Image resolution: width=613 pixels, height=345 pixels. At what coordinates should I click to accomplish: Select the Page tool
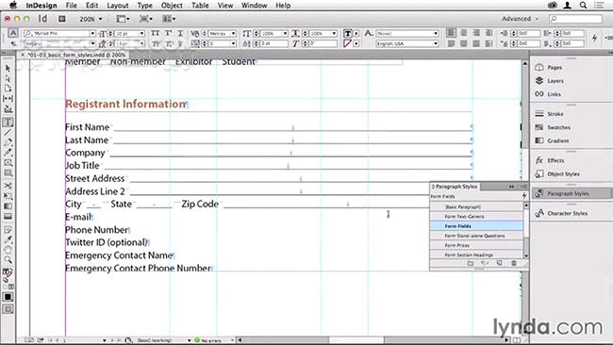tap(8, 89)
